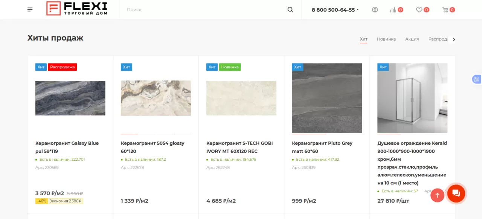Open the favorites heart icon
Image resolution: width=482 pixels, height=219 pixels.
tap(419, 10)
